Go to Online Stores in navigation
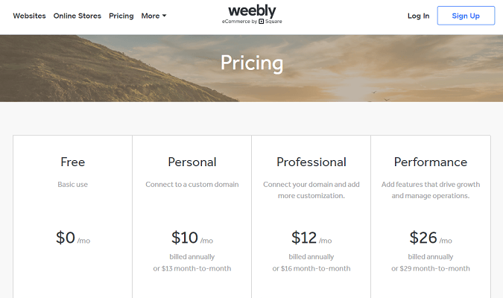The width and height of the screenshot is (503, 298). (77, 16)
